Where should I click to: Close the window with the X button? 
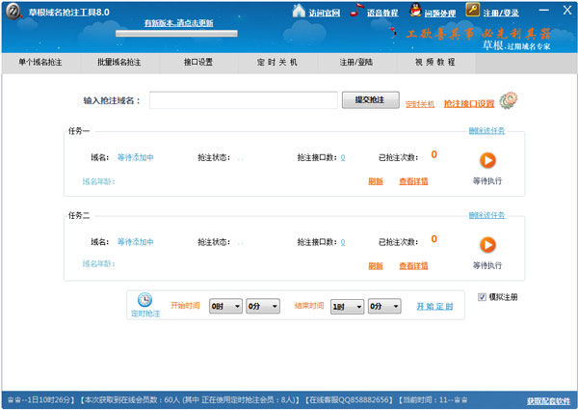tap(567, 10)
